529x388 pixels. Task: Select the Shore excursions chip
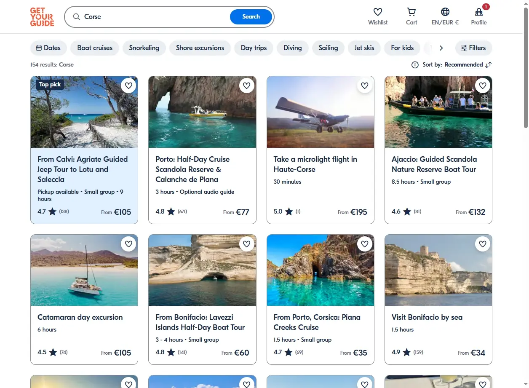[200, 48]
